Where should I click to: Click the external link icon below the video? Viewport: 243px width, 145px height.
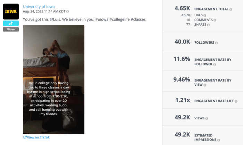click(25, 137)
